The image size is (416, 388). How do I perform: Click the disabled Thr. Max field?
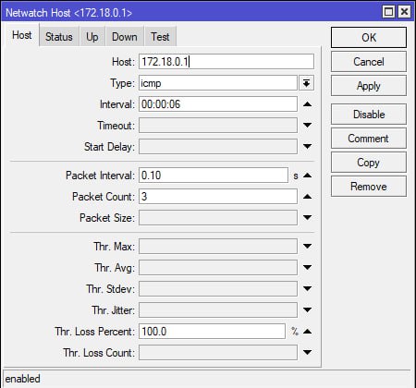tap(218, 247)
